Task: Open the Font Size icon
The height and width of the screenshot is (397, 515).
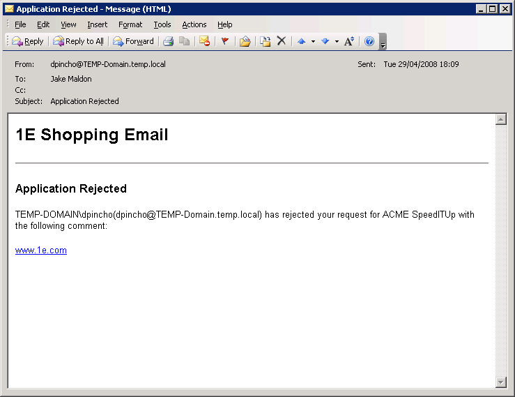Action: (349, 41)
